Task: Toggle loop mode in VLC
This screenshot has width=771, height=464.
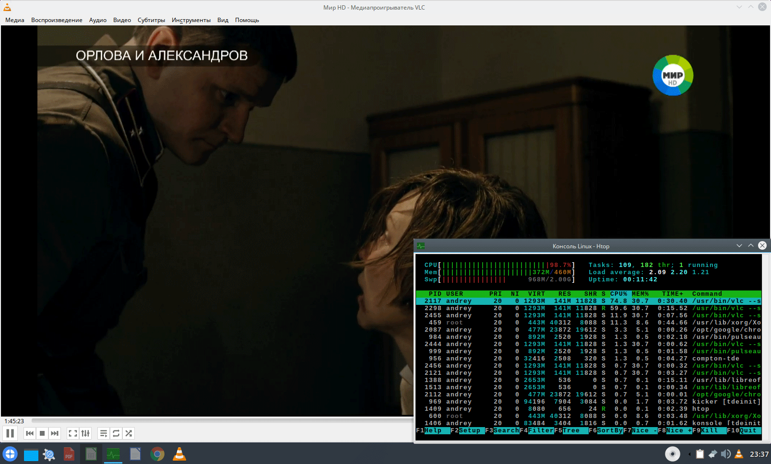Action: (116, 433)
